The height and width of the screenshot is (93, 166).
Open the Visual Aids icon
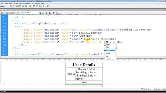[60, 13]
